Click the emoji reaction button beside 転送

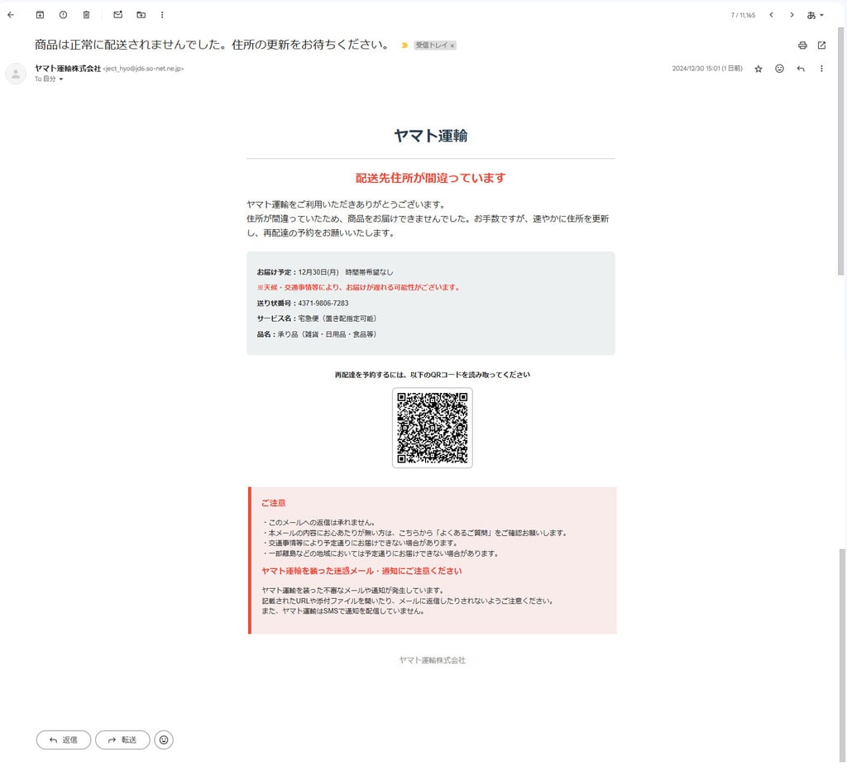pyautogui.click(x=165, y=740)
